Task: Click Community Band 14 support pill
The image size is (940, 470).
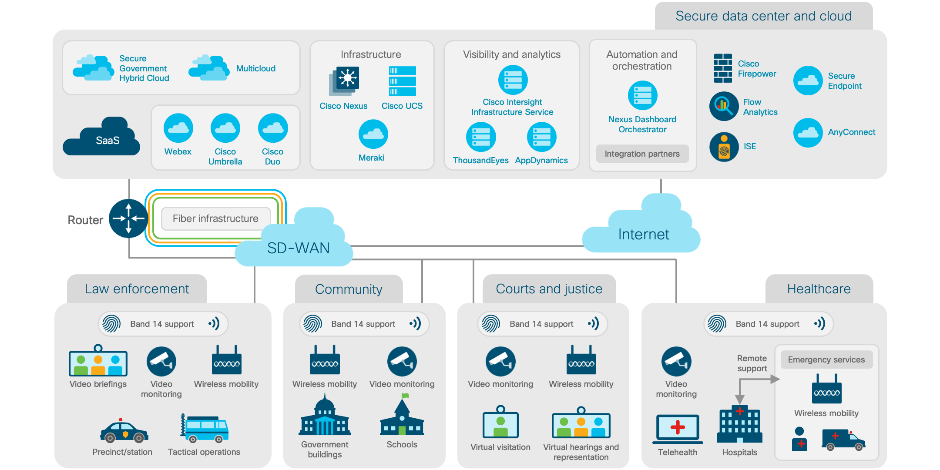Action: pyautogui.click(x=364, y=324)
